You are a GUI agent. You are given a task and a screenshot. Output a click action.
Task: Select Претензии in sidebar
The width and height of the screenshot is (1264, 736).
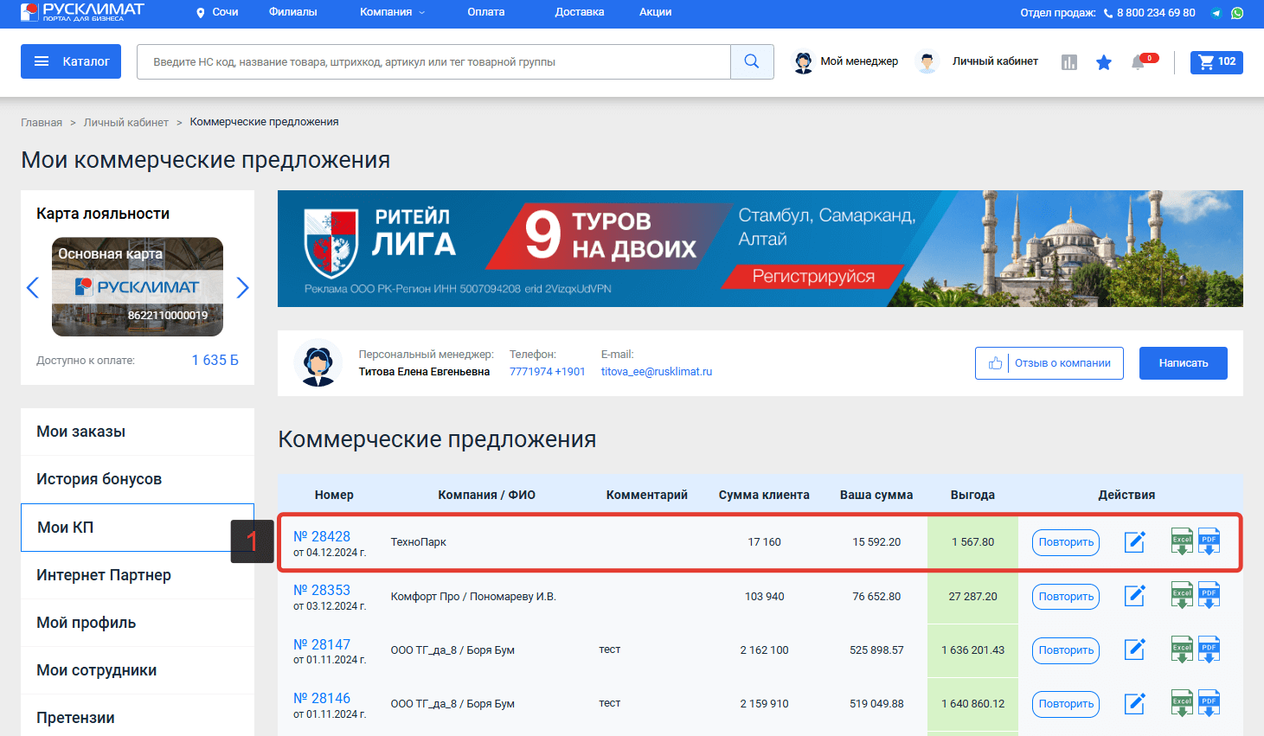(x=138, y=718)
